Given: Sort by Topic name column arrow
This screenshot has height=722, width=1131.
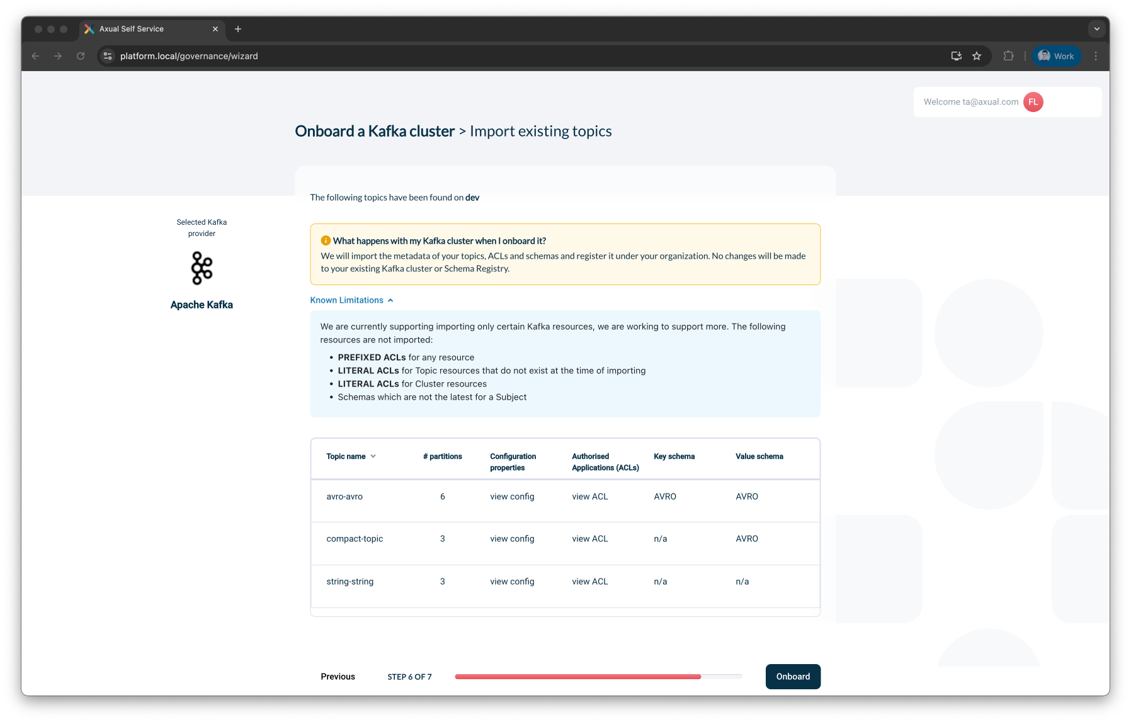Looking at the screenshot, I should pos(373,456).
